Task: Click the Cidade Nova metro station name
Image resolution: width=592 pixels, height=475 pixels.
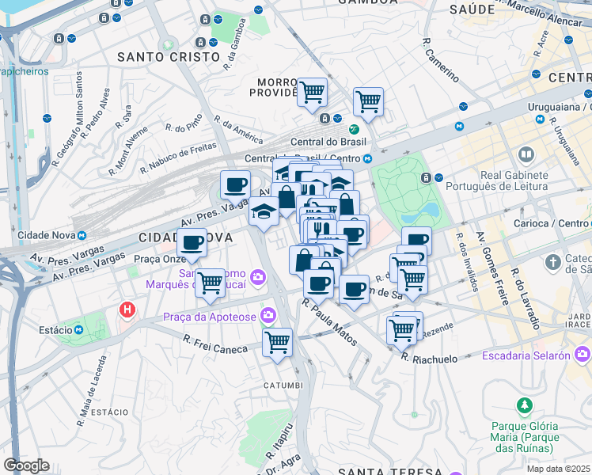Action: pyautogui.click(x=47, y=236)
